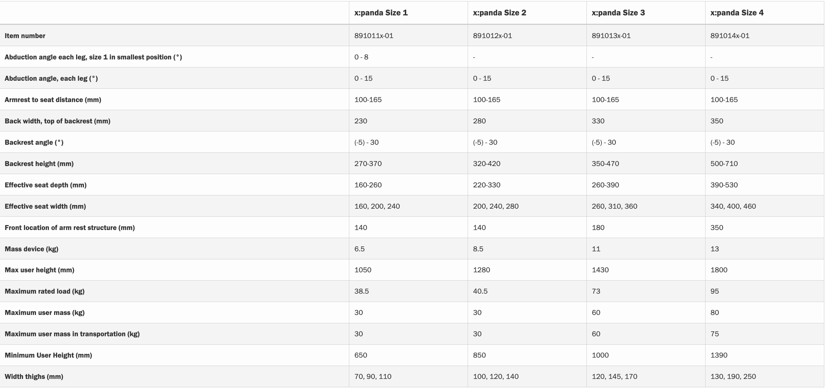The height and width of the screenshot is (388, 825).
Task: Click the x:panda Size 3 column header
Action: [618, 13]
